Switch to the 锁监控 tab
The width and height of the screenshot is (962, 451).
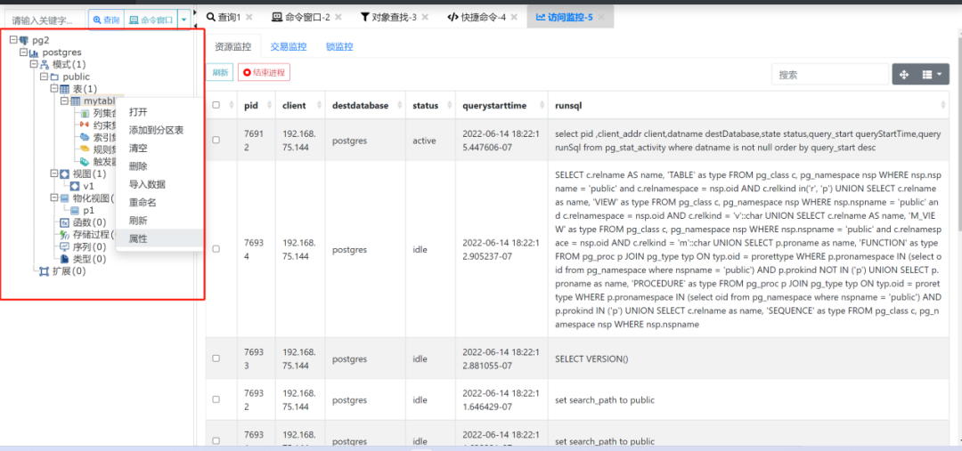pyautogui.click(x=339, y=46)
